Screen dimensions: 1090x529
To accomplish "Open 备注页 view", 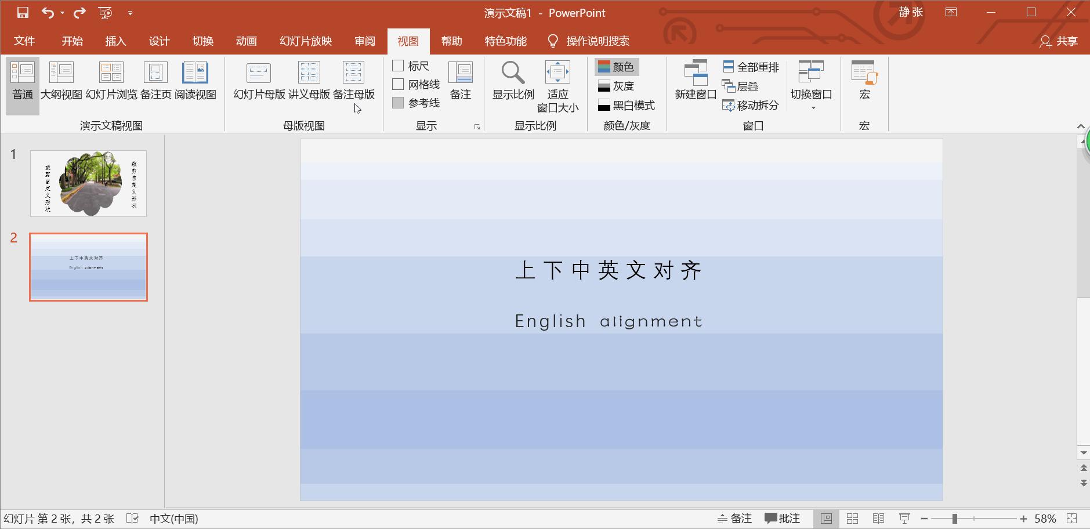I will (x=155, y=80).
